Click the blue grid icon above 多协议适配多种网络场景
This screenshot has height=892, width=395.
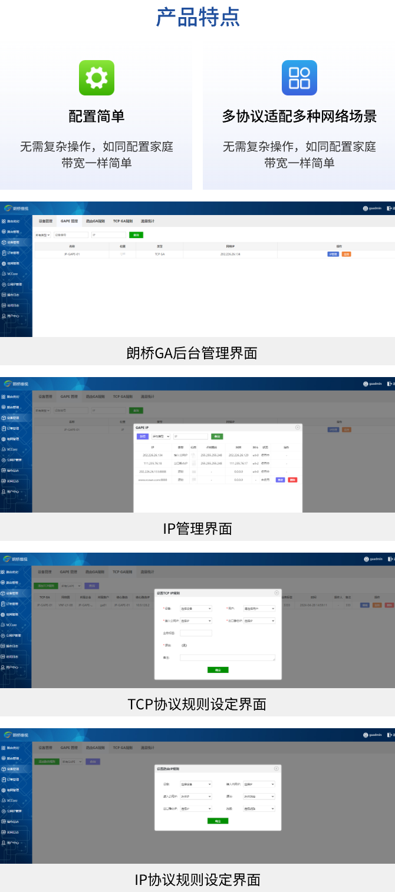coord(299,78)
